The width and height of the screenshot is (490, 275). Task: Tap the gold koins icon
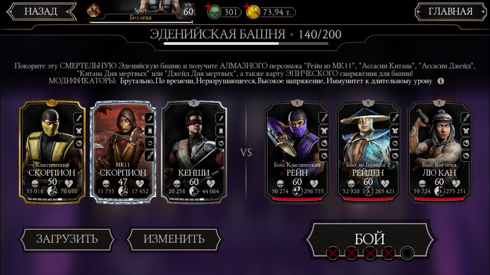(253, 12)
